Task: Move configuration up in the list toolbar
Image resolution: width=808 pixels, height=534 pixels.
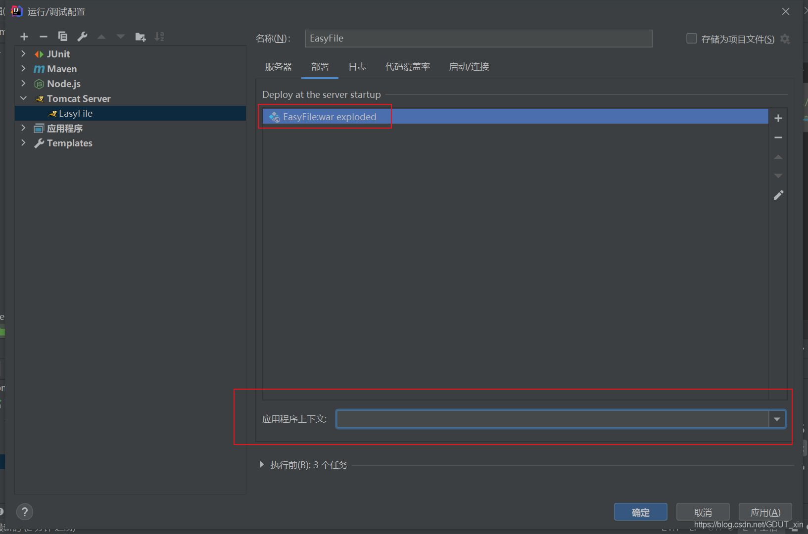Action: pos(101,37)
